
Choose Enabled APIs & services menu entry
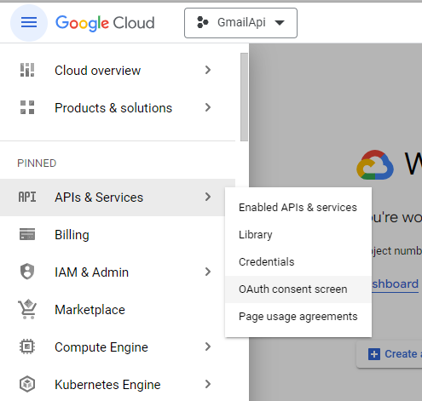pos(298,208)
